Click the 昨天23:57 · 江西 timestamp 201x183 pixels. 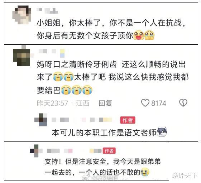(x=63, y=103)
